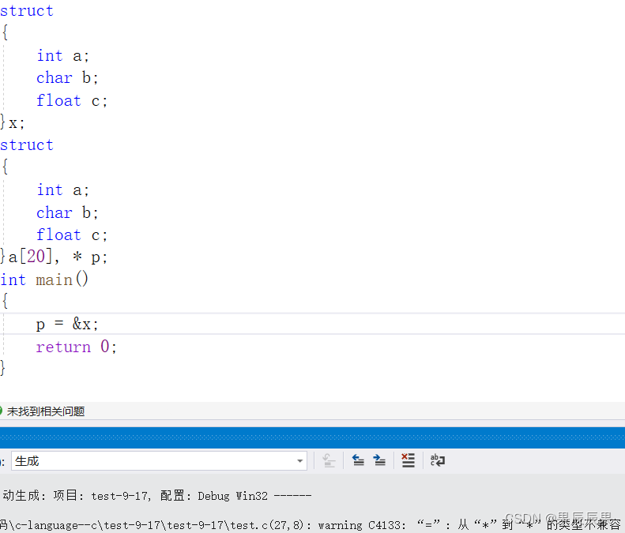Go to the previous message in output
625x533 pixels.
click(359, 461)
